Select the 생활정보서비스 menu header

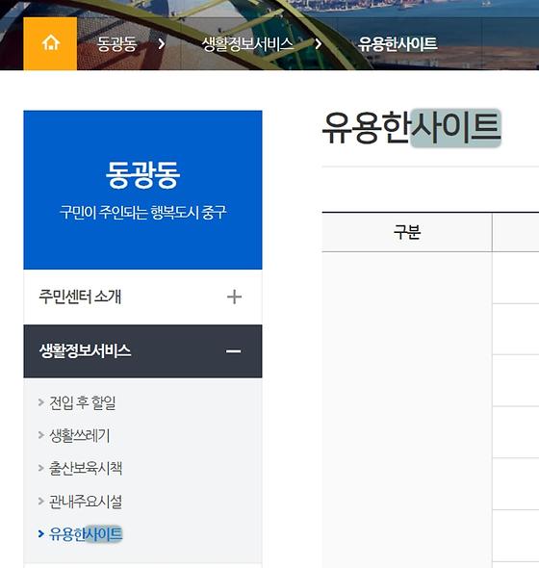142,351
